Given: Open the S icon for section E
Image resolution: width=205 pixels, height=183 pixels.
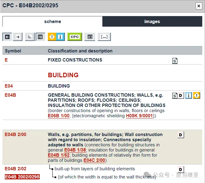Looking at the screenshot, I should 175,61.
